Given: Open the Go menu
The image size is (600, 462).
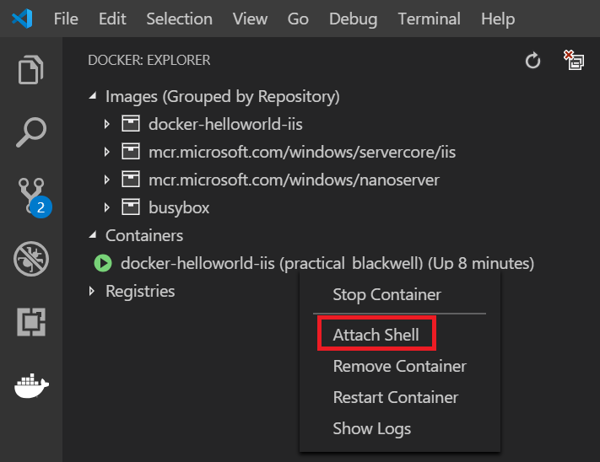Looking at the screenshot, I should click(298, 19).
